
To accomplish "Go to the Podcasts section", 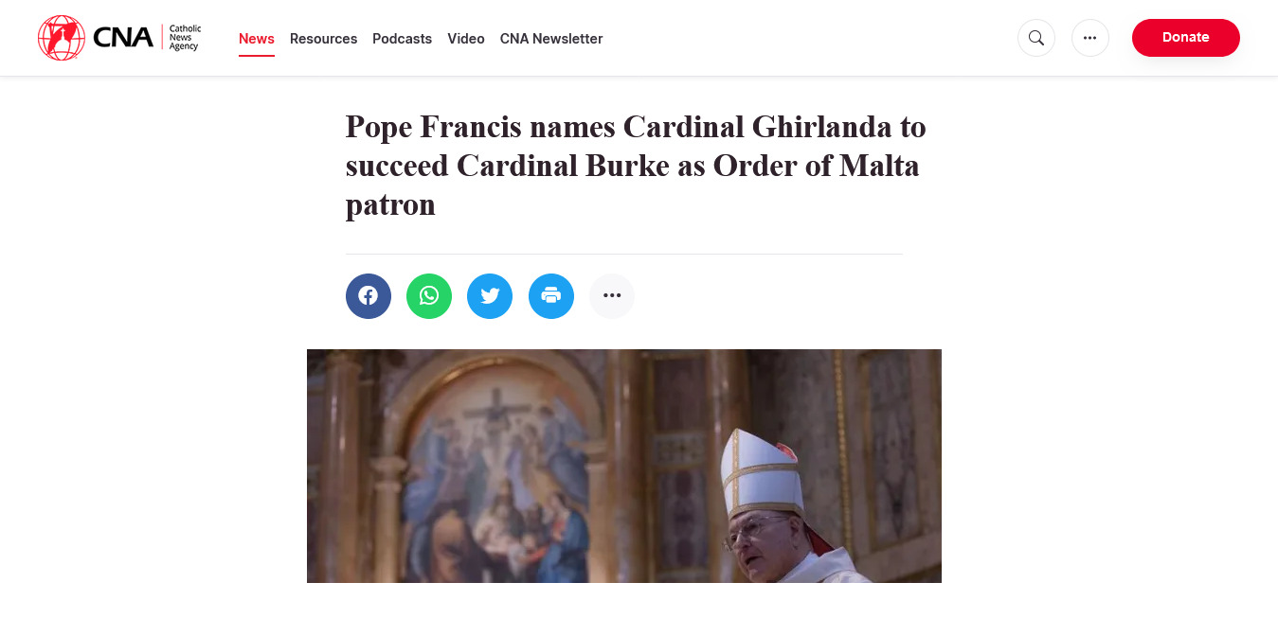I will point(402,39).
